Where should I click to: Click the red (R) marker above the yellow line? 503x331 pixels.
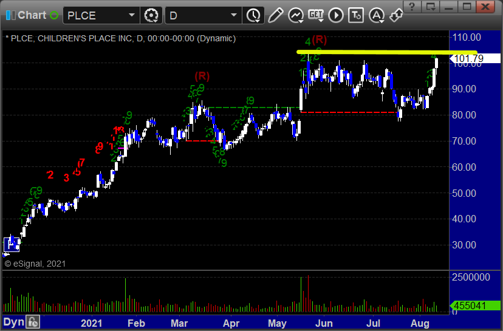point(319,39)
